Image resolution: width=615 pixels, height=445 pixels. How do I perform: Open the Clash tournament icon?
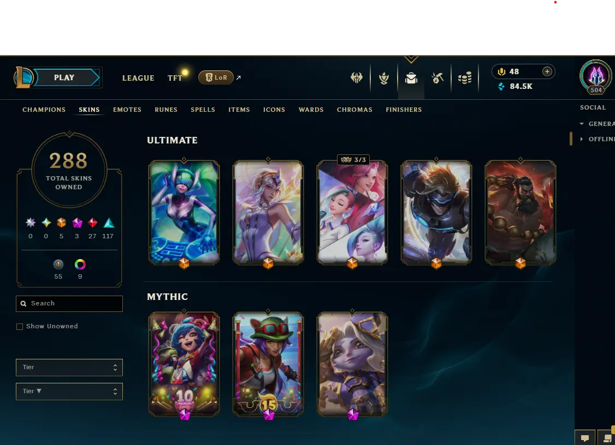tap(356, 78)
